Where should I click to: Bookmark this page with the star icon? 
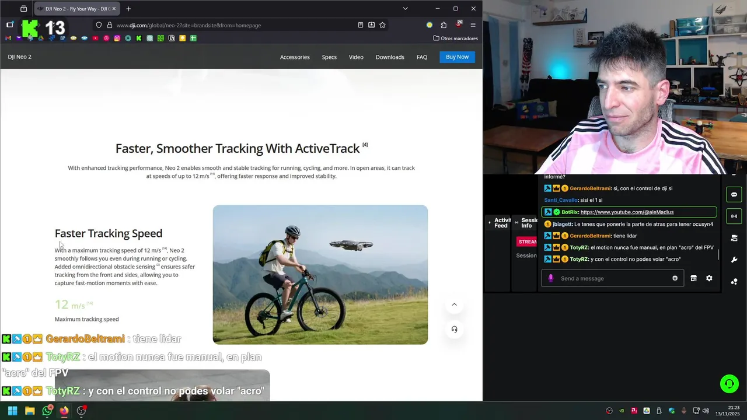coord(382,25)
